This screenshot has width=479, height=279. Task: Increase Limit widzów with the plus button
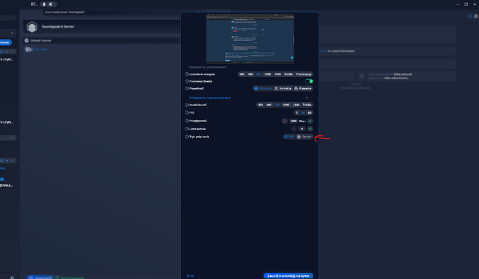tap(310, 129)
